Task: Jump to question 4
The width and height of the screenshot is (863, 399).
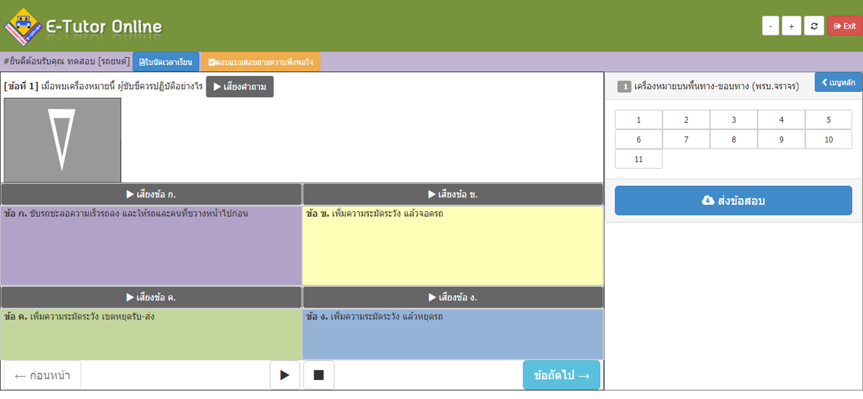Action: 781,120
